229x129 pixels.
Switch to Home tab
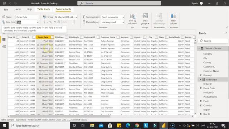[x=18, y=9]
